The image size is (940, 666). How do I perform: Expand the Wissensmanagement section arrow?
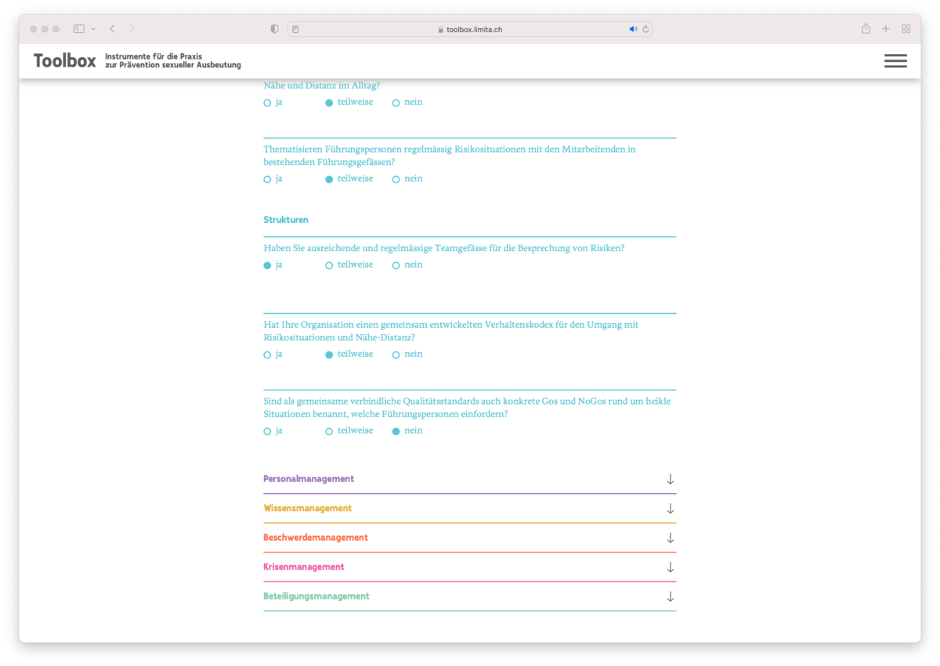pos(670,509)
